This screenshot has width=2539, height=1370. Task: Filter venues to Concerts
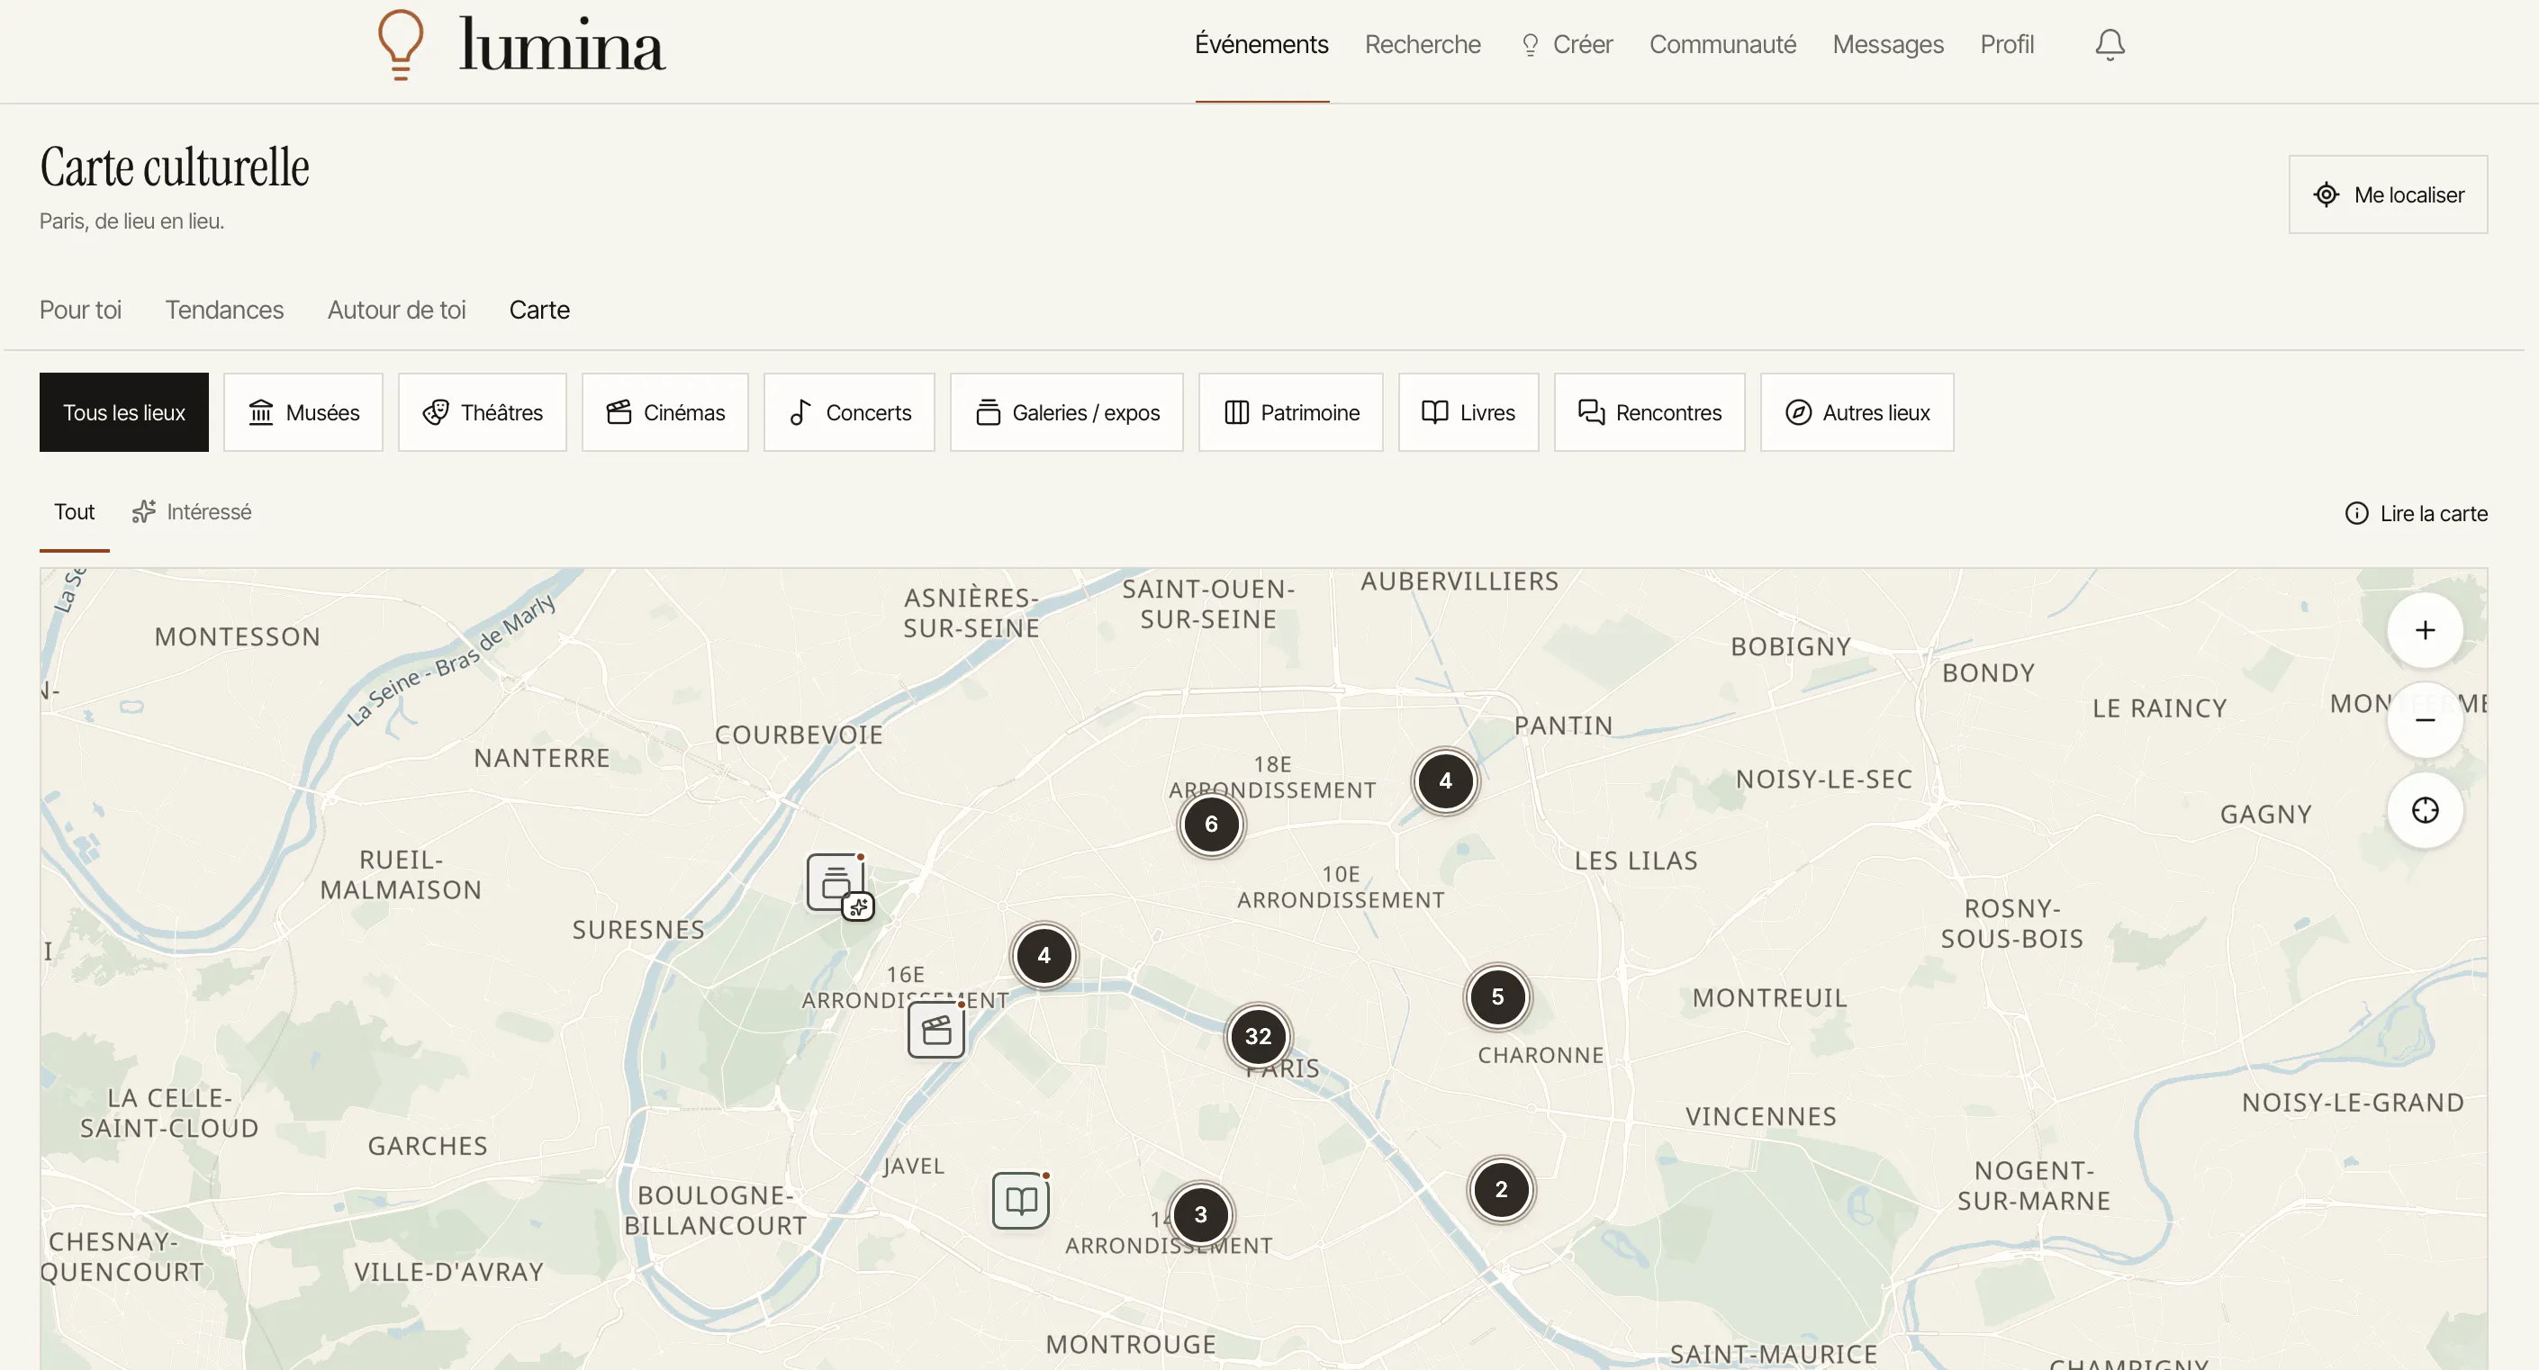tap(850, 412)
